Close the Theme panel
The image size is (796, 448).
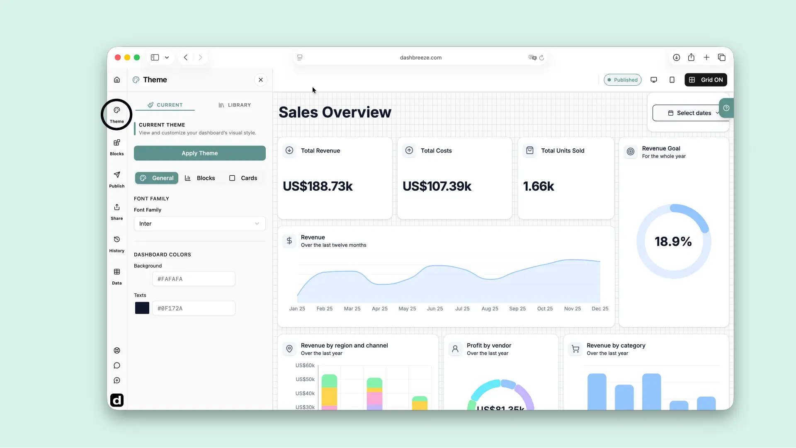coord(261,80)
